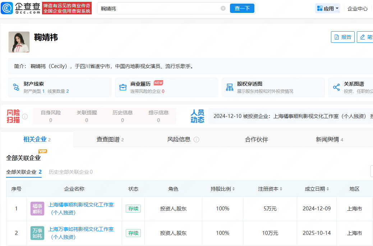Switch to the 查查图谱 tab
The height and width of the screenshot is (246, 373).
tap(110, 140)
